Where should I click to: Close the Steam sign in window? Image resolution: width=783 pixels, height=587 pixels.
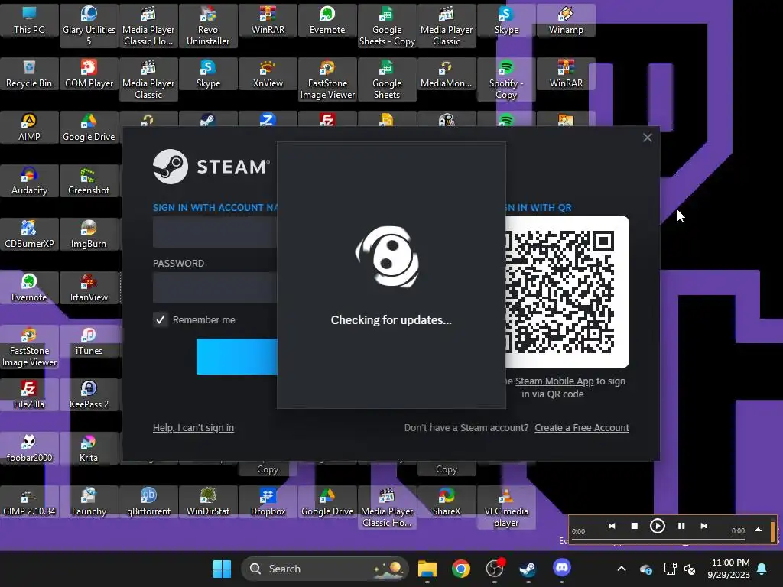[x=647, y=138]
